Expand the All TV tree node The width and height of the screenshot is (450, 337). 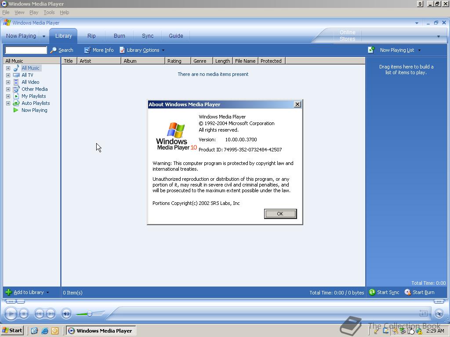click(8, 75)
